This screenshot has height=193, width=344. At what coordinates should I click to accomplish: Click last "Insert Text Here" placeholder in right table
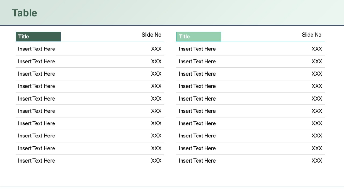pos(197,161)
